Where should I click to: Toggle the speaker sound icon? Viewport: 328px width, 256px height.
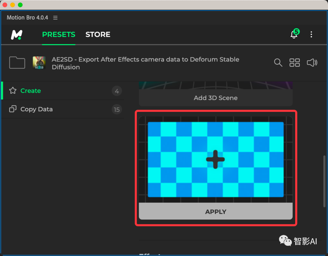pos(312,63)
